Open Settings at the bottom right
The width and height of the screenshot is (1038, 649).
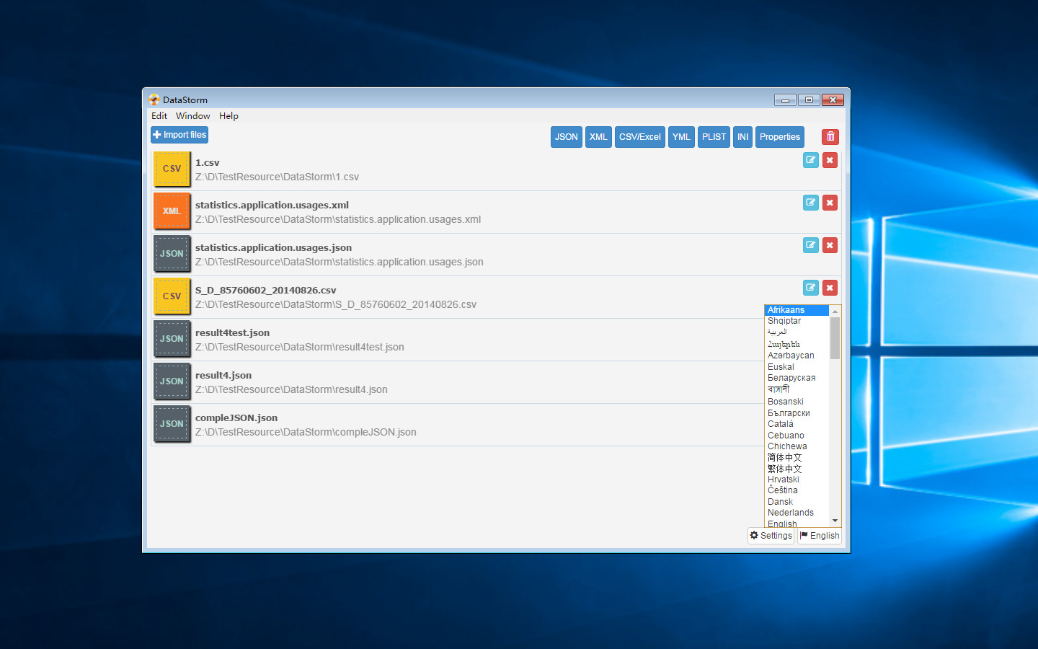pyautogui.click(x=771, y=536)
